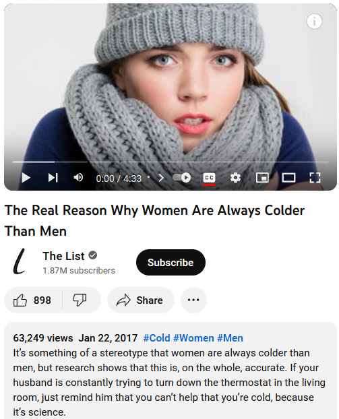Expand chapters with the chevron arrow

[x=160, y=178]
